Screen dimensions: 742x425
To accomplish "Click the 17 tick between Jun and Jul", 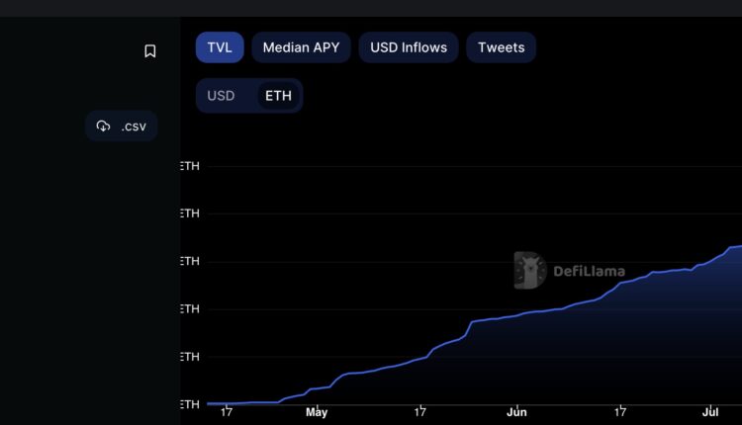I will click(620, 412).
